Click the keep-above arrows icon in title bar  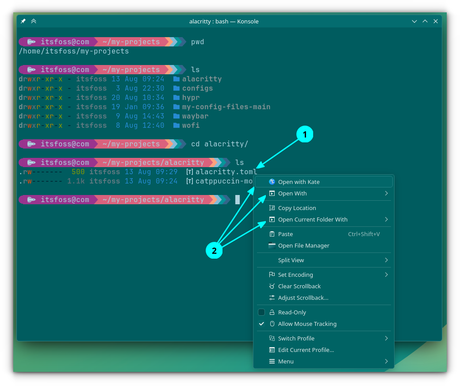point(34,21)
